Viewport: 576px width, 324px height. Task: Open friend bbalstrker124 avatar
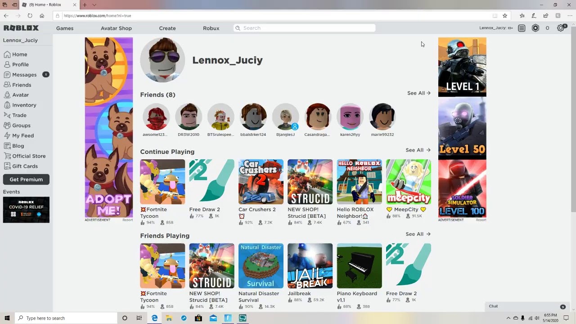(253, 117)
